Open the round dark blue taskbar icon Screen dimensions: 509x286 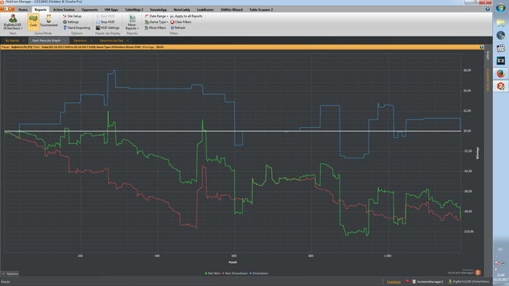point(500,36)
